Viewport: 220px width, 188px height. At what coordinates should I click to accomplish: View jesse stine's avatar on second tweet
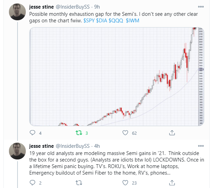coord(17,151)
